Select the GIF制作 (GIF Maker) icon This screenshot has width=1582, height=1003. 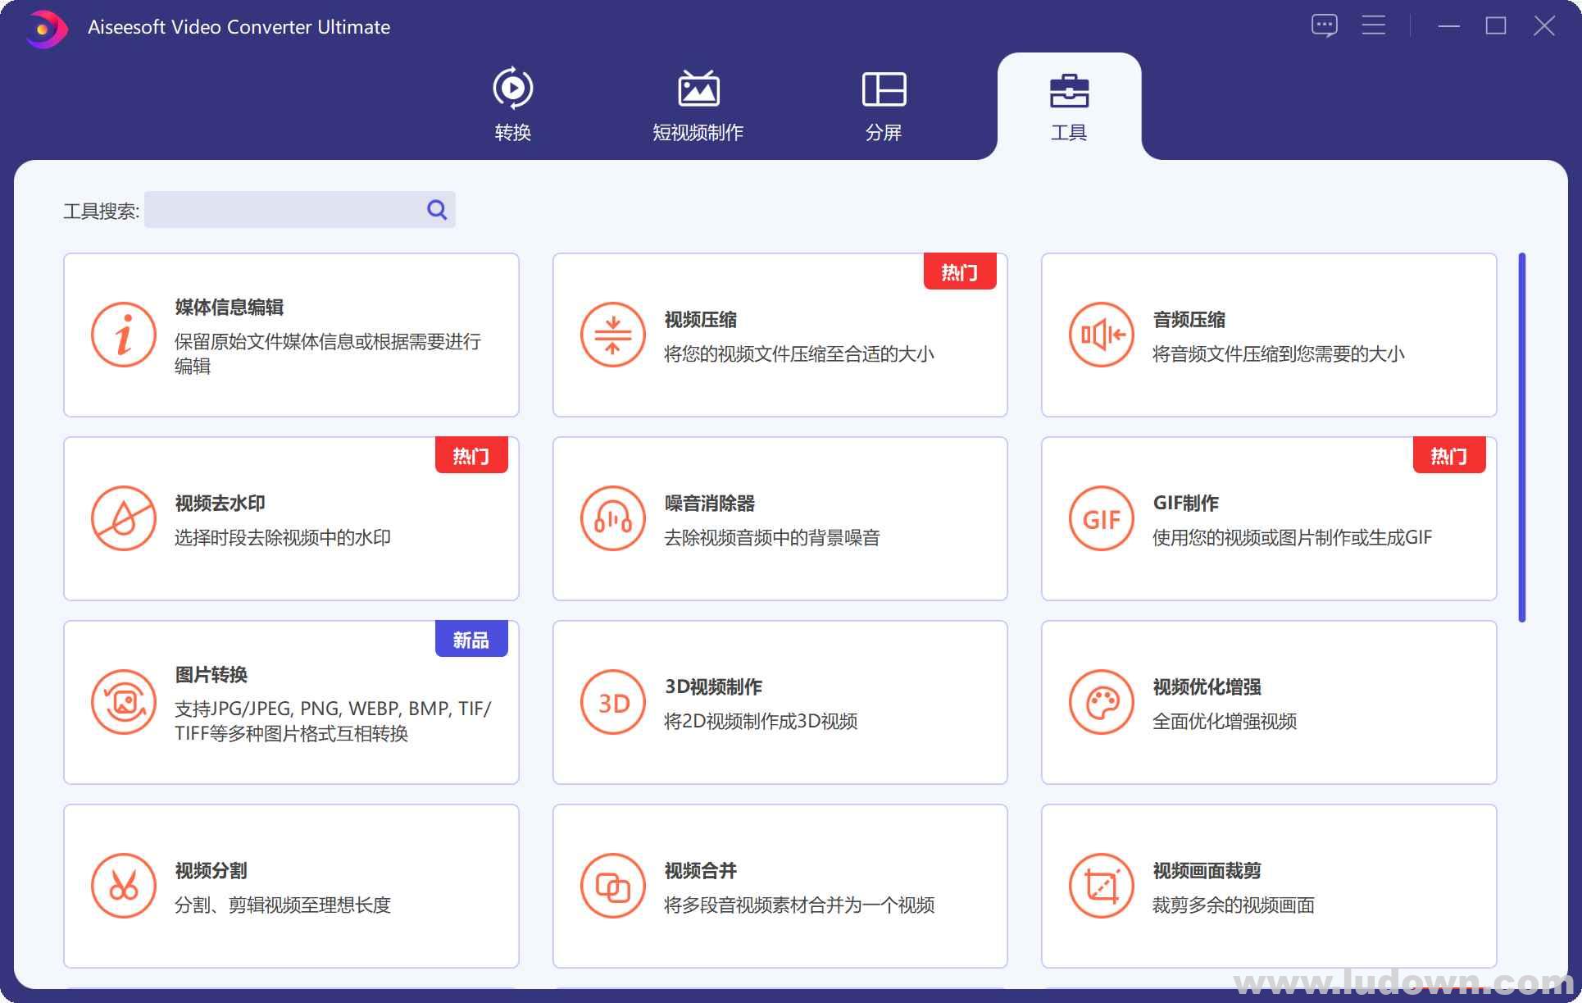(1101, 518)
